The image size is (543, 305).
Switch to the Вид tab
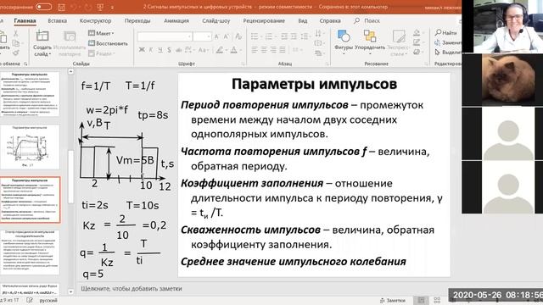pos(303,20)
